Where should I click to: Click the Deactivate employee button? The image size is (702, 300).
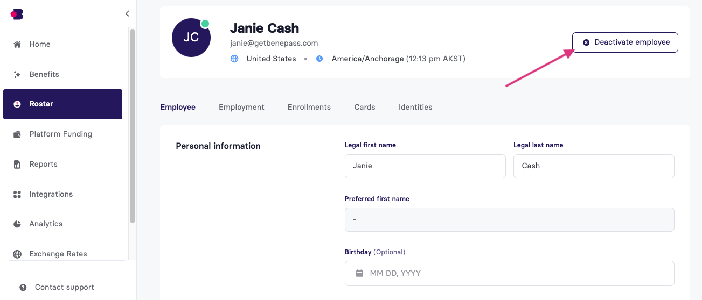pos(625,42)
